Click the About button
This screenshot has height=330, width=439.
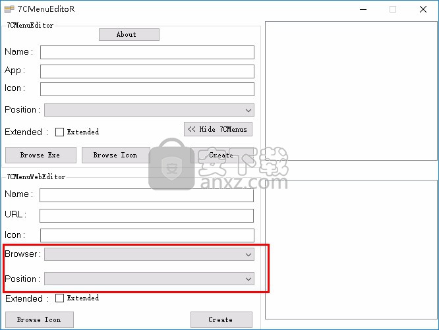pos(129,34)
